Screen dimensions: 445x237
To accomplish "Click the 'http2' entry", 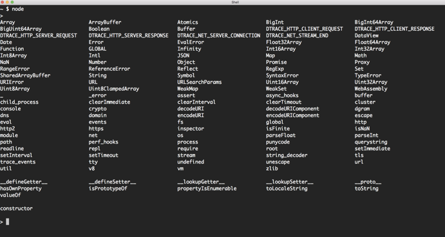I will (7, 129).
